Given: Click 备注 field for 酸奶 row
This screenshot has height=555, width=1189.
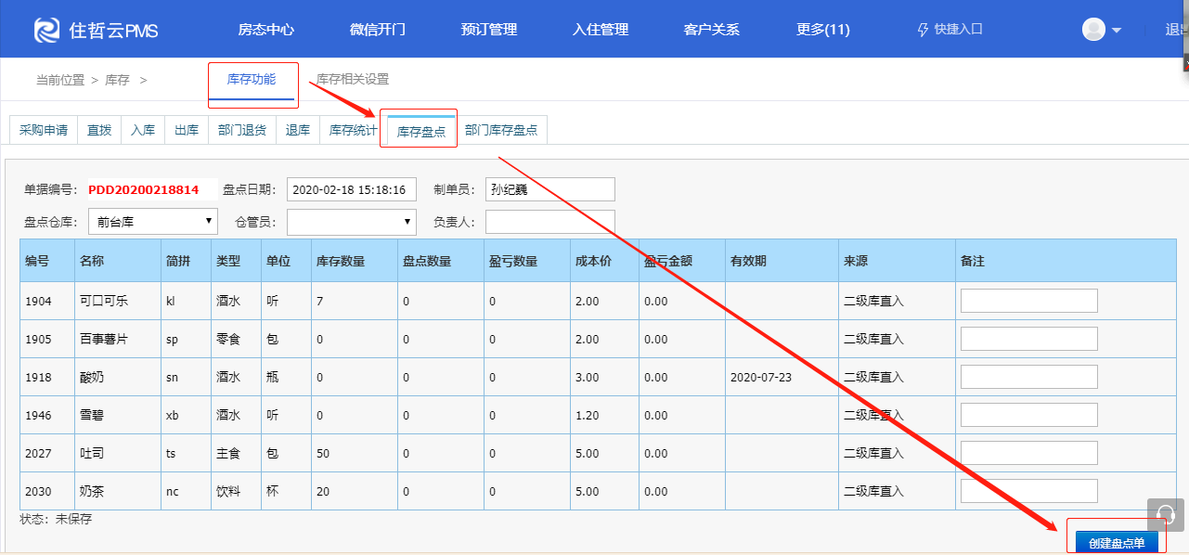Looking at the screenshot, I should coord(1029,377).
